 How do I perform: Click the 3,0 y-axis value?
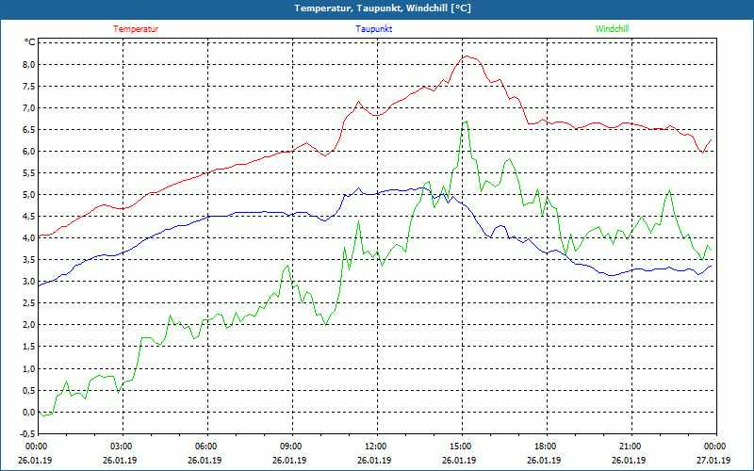click(x=30, y=282)
